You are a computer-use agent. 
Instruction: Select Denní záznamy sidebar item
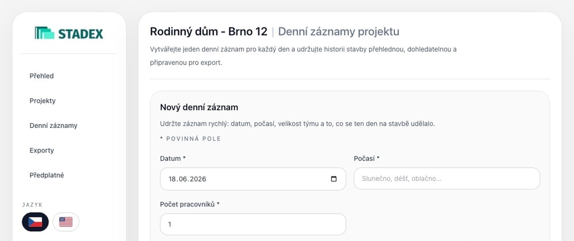coord(53,126)
